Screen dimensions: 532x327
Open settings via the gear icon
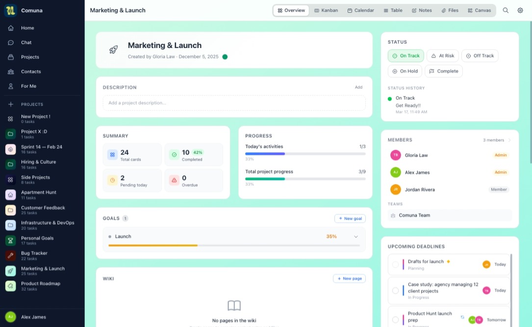click(x=520, y=10)
